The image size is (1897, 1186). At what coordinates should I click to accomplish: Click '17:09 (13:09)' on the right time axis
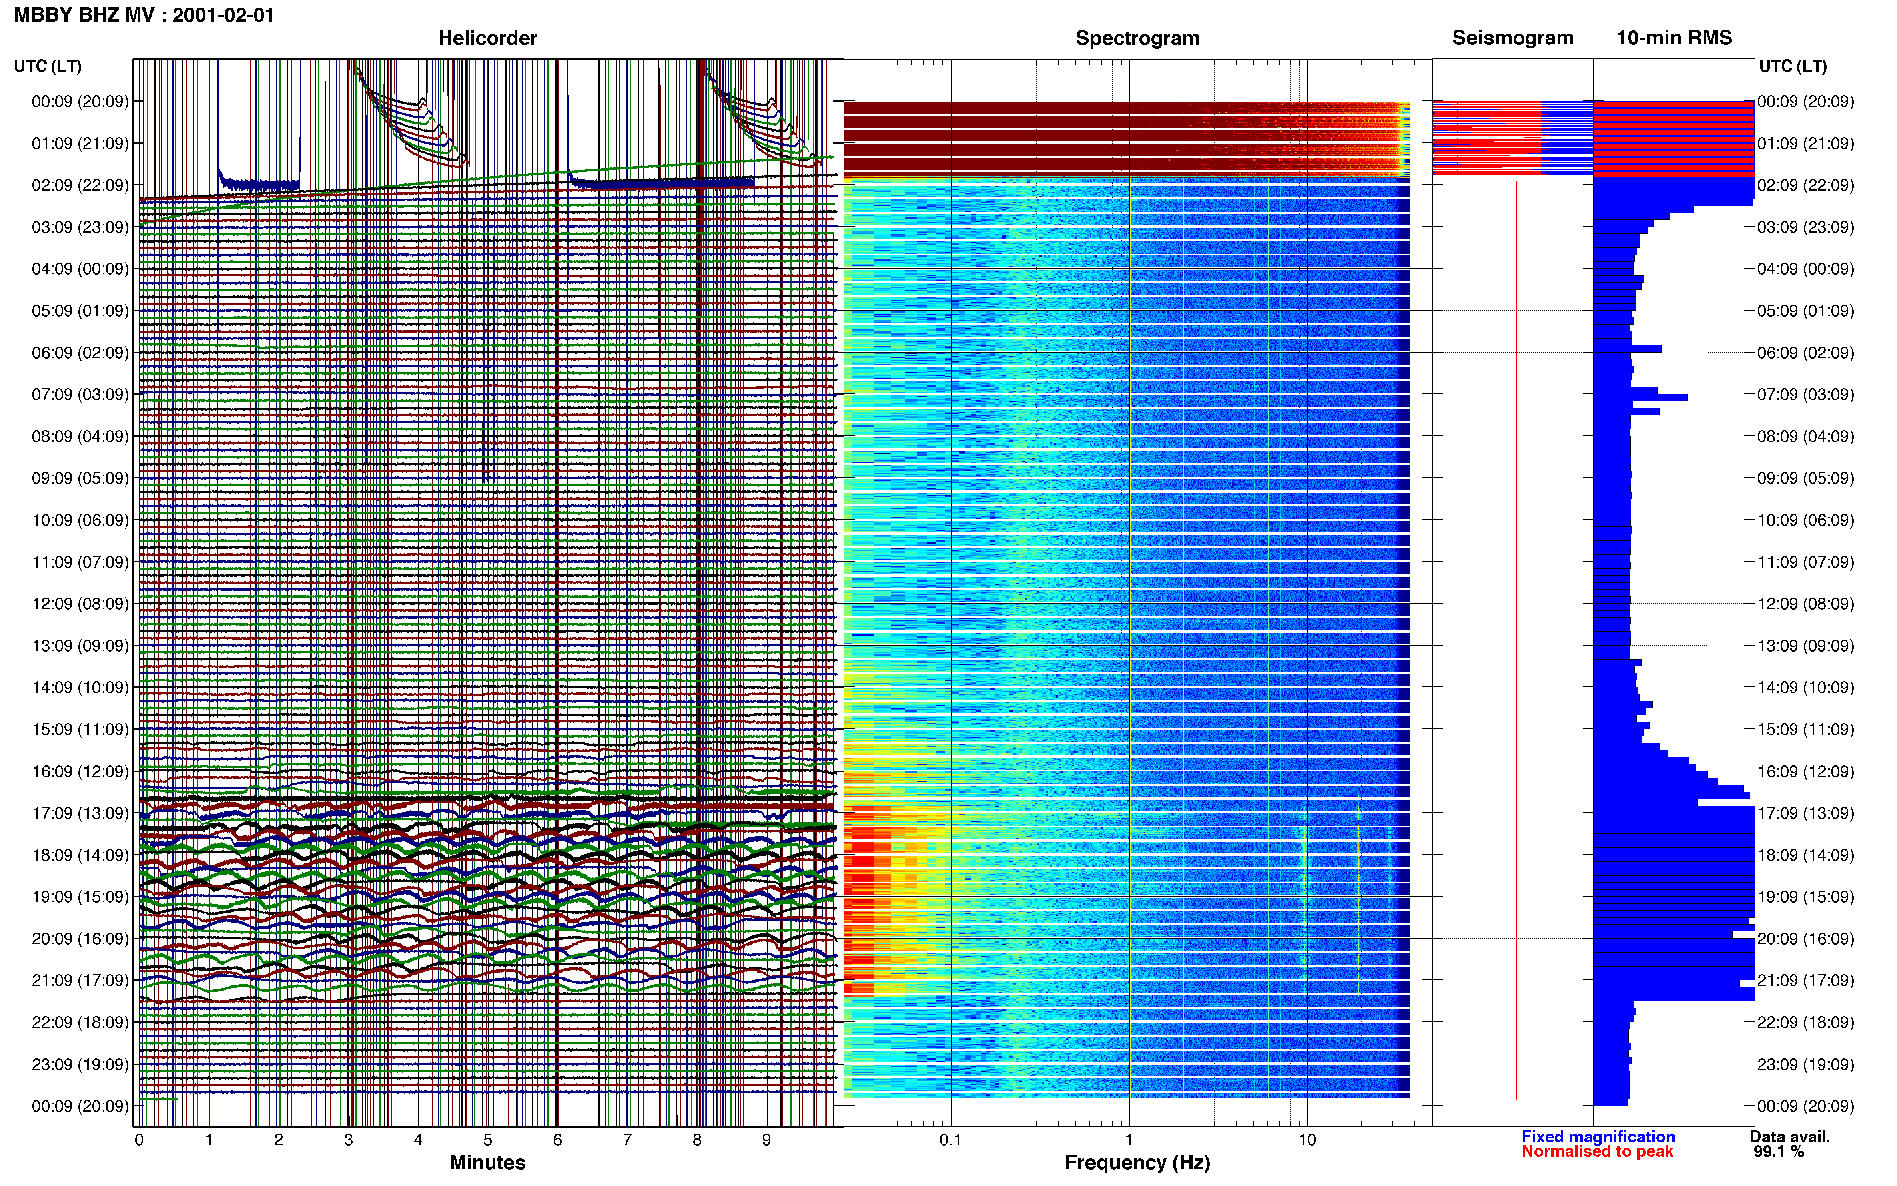tap(1805, 813)
